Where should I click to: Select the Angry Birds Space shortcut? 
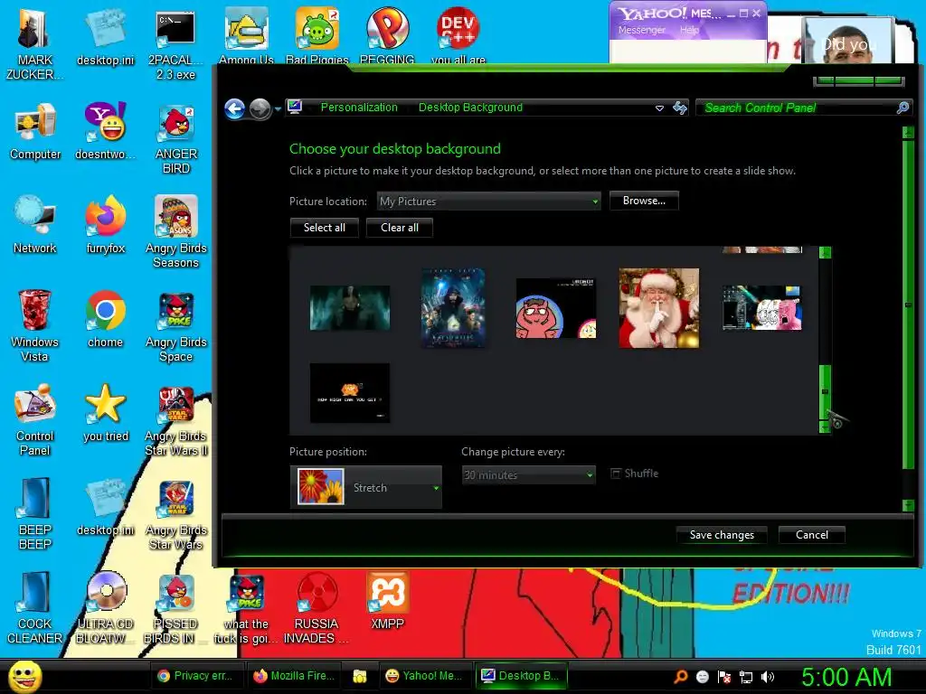click(x=175, y=325)
